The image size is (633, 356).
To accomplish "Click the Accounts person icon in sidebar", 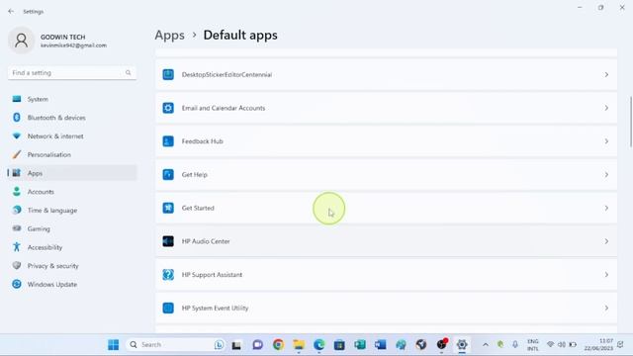I will click(17, 191).
